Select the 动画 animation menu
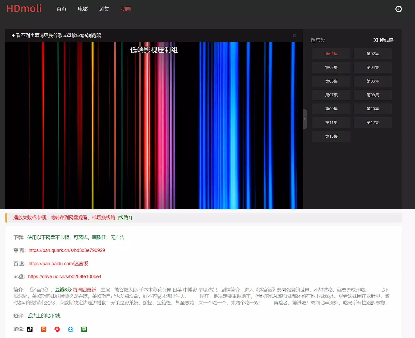This screenshot has width=415, height=338. [x=126, y=9]
